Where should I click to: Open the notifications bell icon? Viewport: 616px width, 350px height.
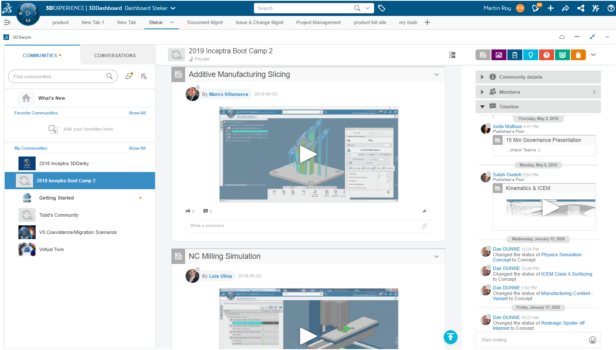tap(535, 8)
